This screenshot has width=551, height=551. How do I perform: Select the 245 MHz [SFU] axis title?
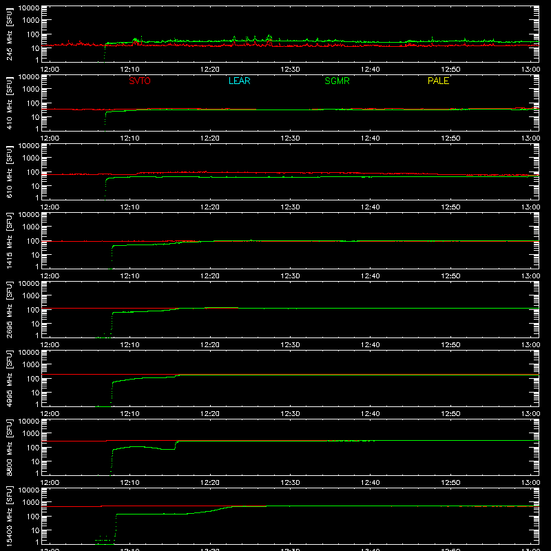click(10, 34)
